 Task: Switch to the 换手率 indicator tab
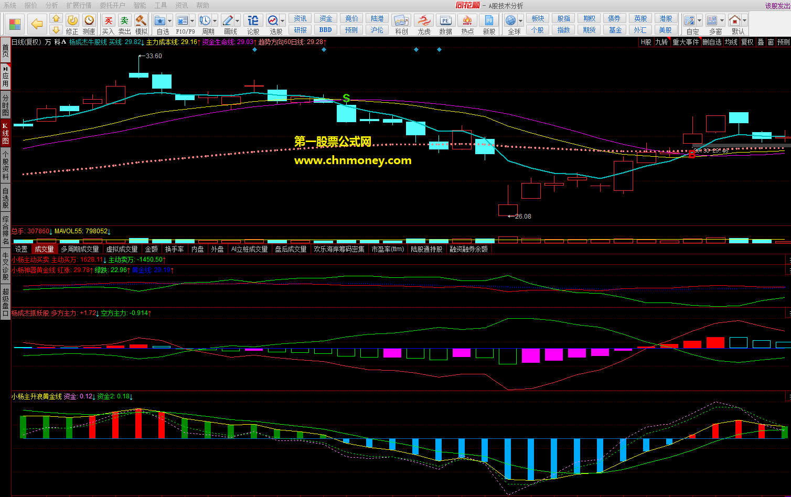pyautogui.click(x=174, y=249)
